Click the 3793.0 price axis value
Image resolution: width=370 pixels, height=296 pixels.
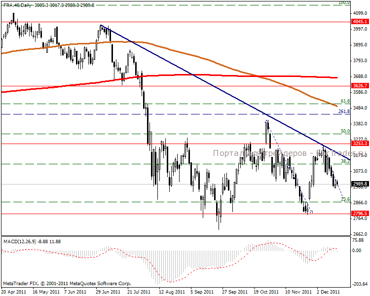(x=360, y=60)
